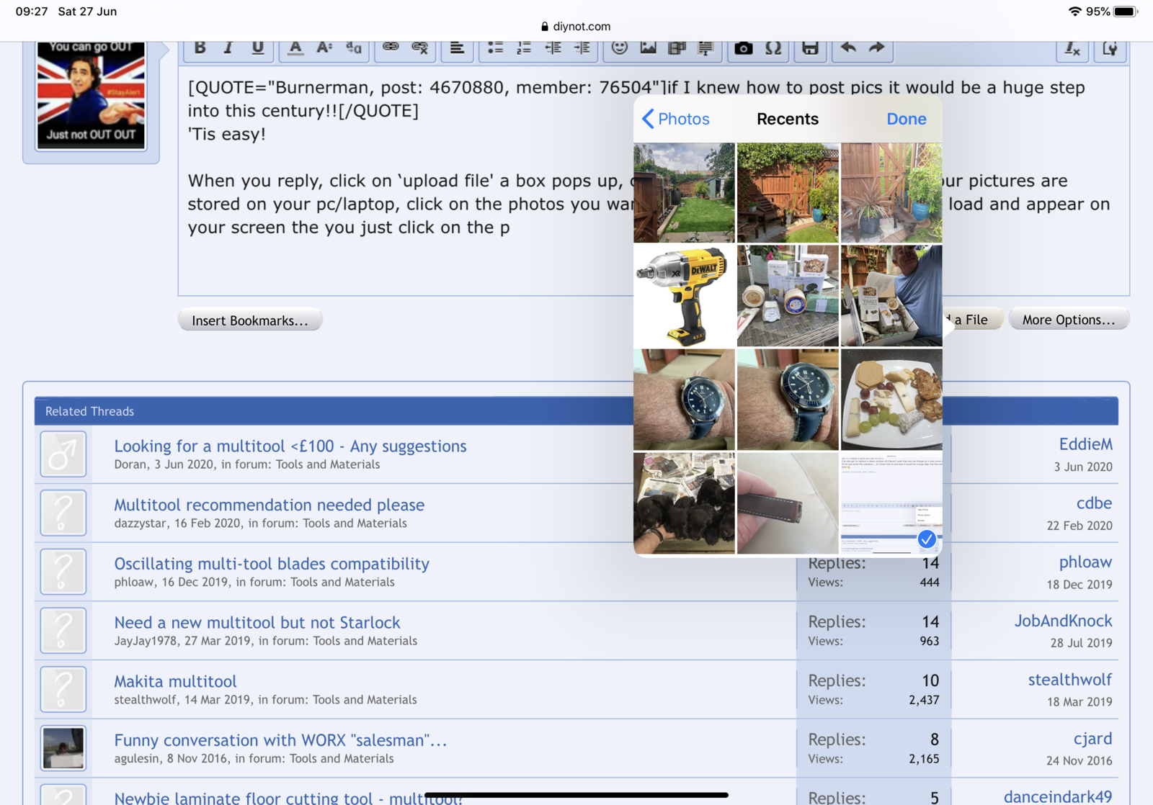1153x805 pixels.
Task: Open text alignment dropdown
Action: click(457, 48)
